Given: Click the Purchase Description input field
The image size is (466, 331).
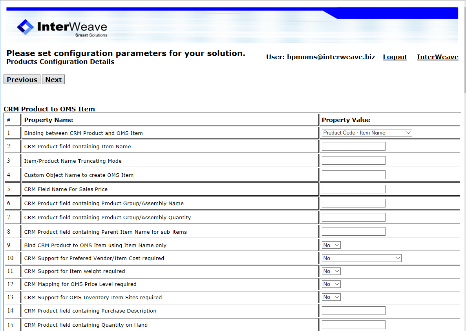Looking at the screenshot, I should (353, 311).
